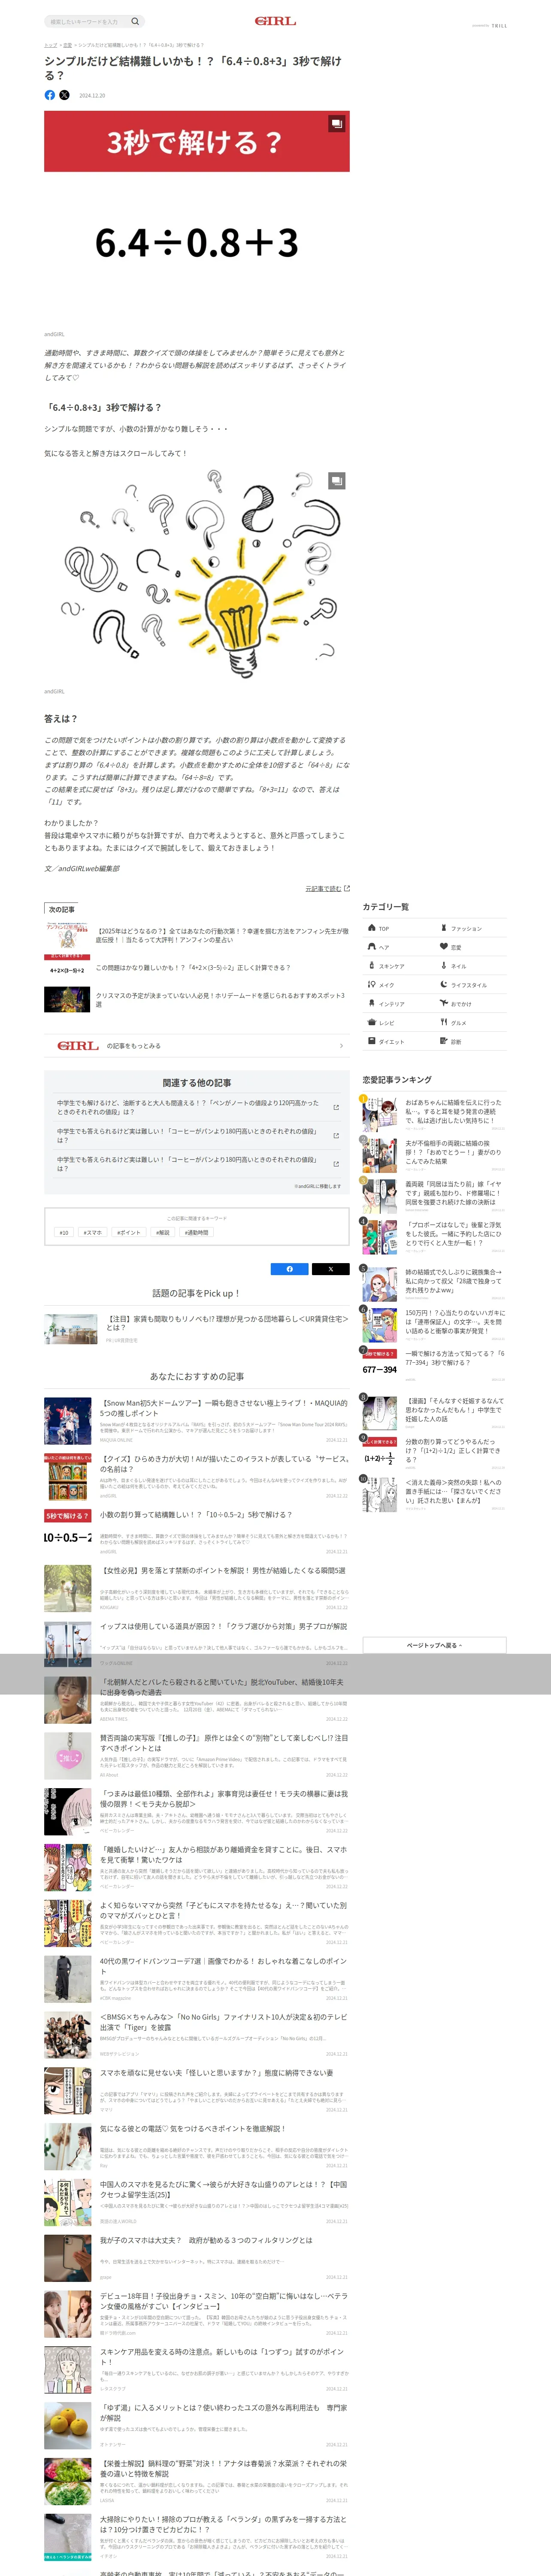This screenshot has width=551, height=2576.
Task: Click the search magnifier icon
Action: click(135, 21)
